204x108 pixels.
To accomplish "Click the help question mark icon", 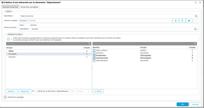I will (x=8, y=39).
